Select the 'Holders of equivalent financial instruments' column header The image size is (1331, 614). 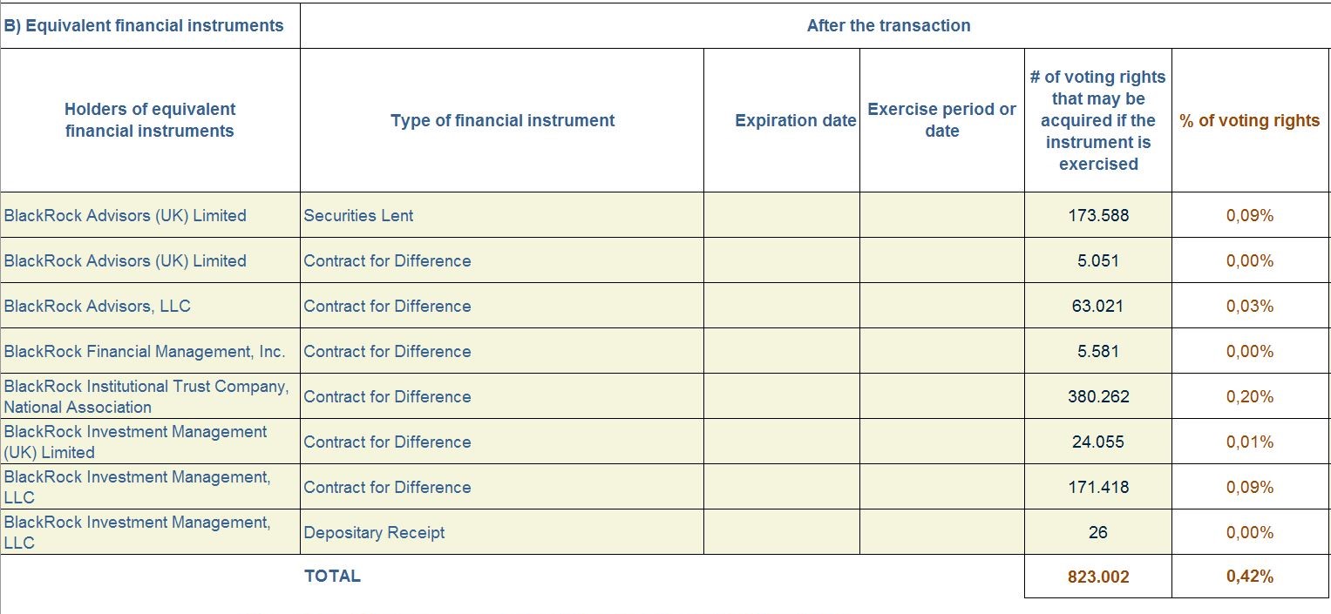click(x=150, y=120)
